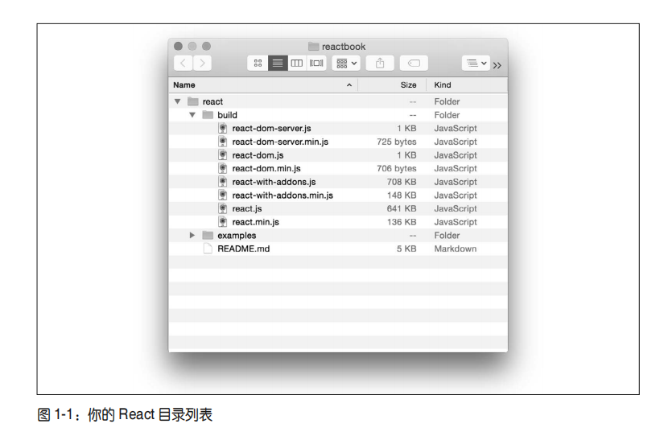660x432 pixels.
Task: Click the 725 bytes size value
Action: (397, 142)
